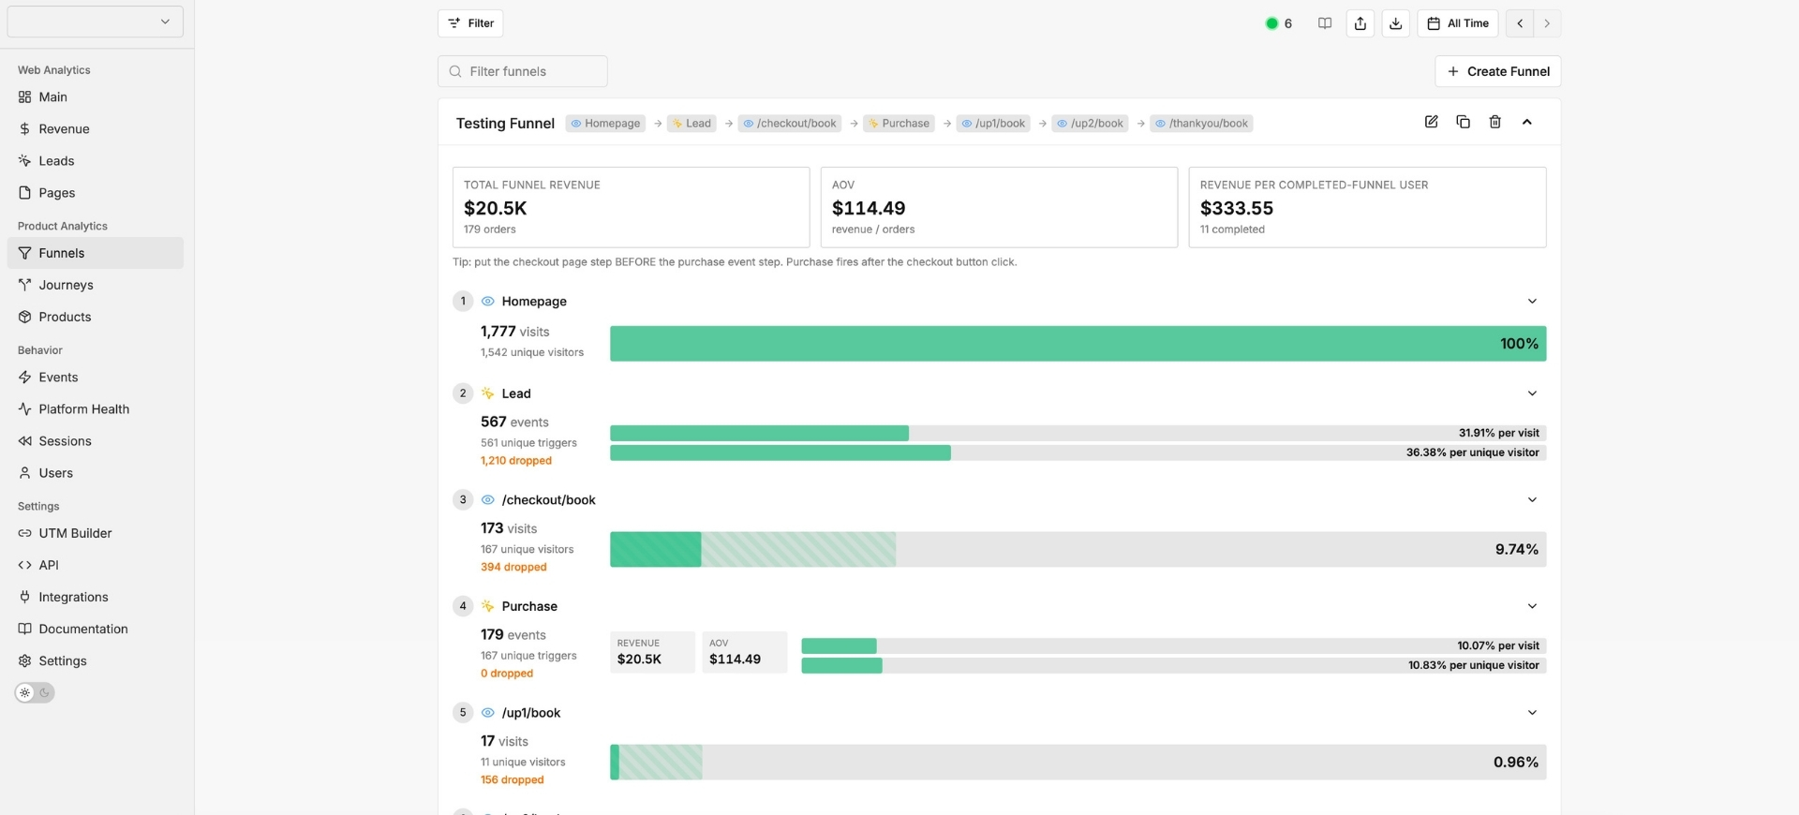Click Create Funnel button
Screen dimensions: 1799x815
1497,71
